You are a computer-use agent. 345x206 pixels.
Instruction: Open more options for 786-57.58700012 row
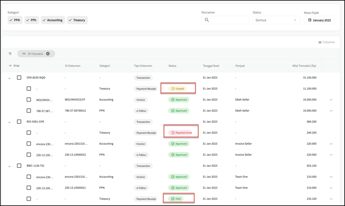[331, 111]
